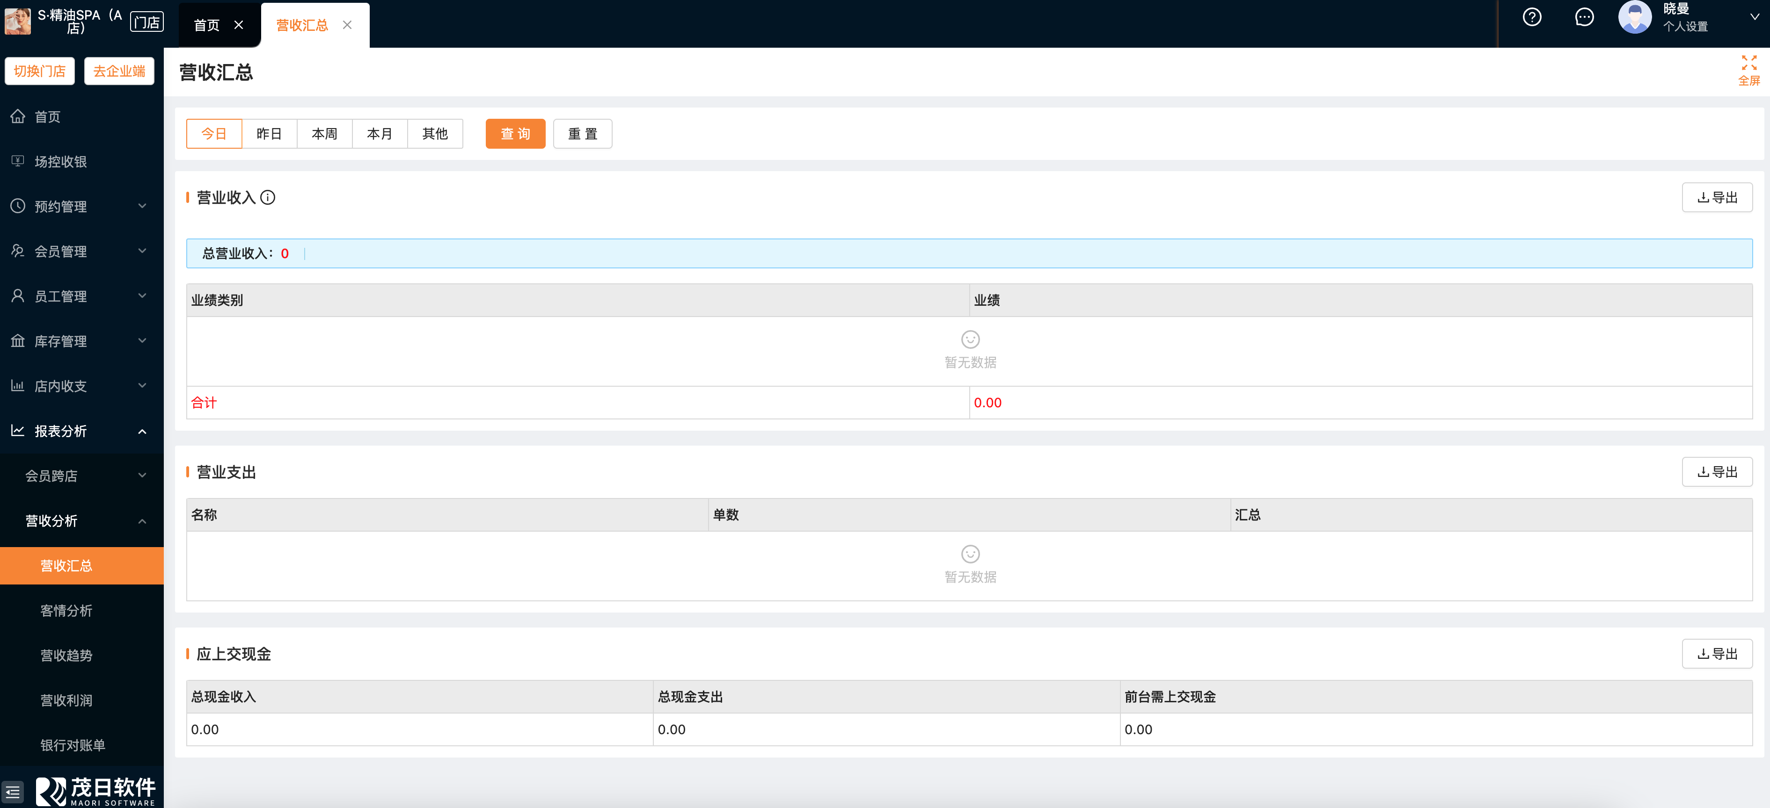Viewport: 1770px width, 808px height.
Task: Select the 昨日 date range option
Action: (269, 134)
